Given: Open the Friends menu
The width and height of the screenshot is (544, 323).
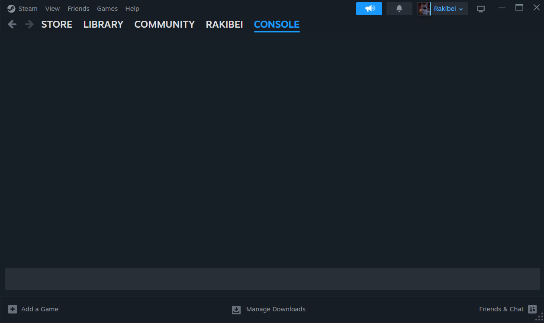Looking at the screenshot, I should tap(78, 9).
